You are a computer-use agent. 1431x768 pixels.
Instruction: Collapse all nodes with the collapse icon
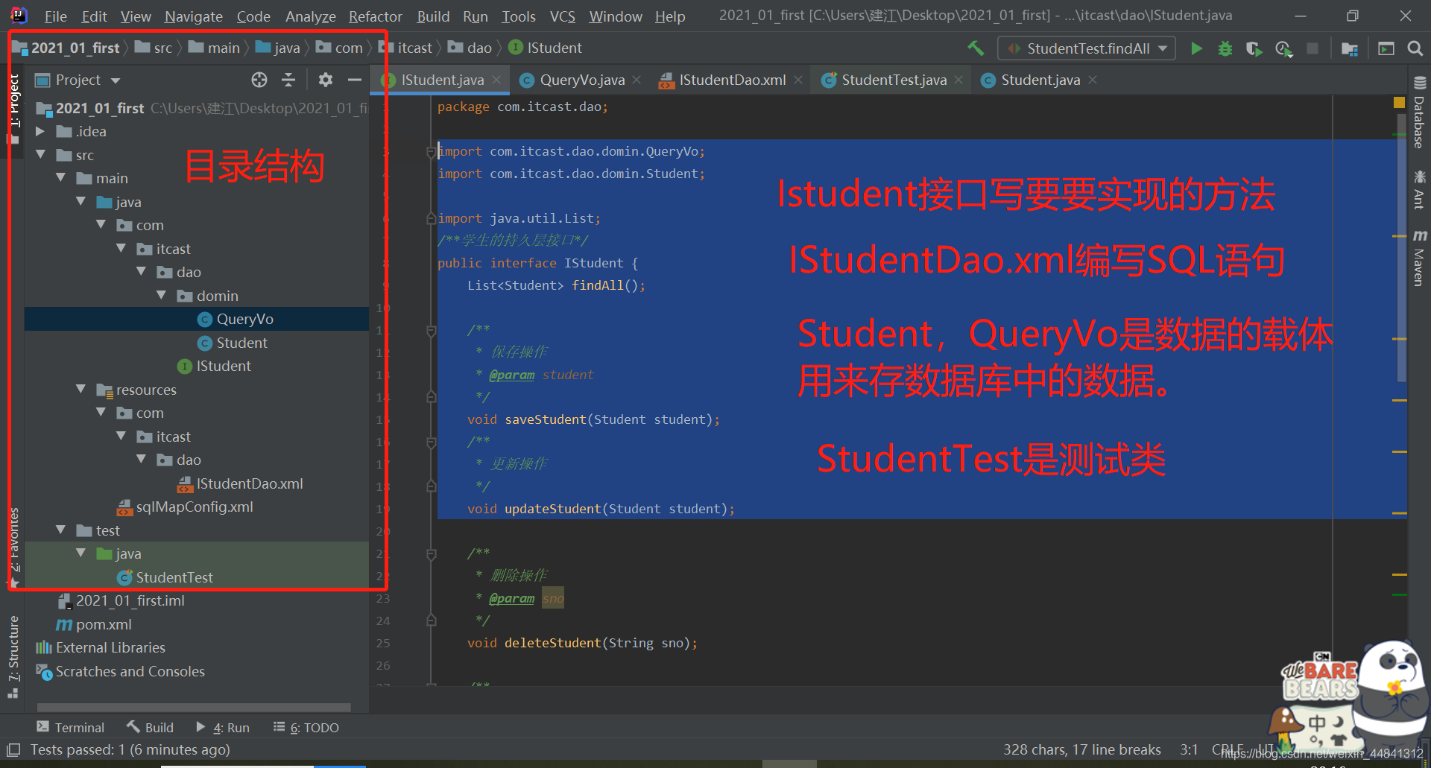pyautogui.click(x=288, y=80)
